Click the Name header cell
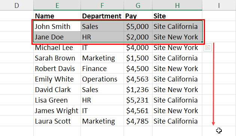This screenshot has width=236, height=136. click(57, 16)
